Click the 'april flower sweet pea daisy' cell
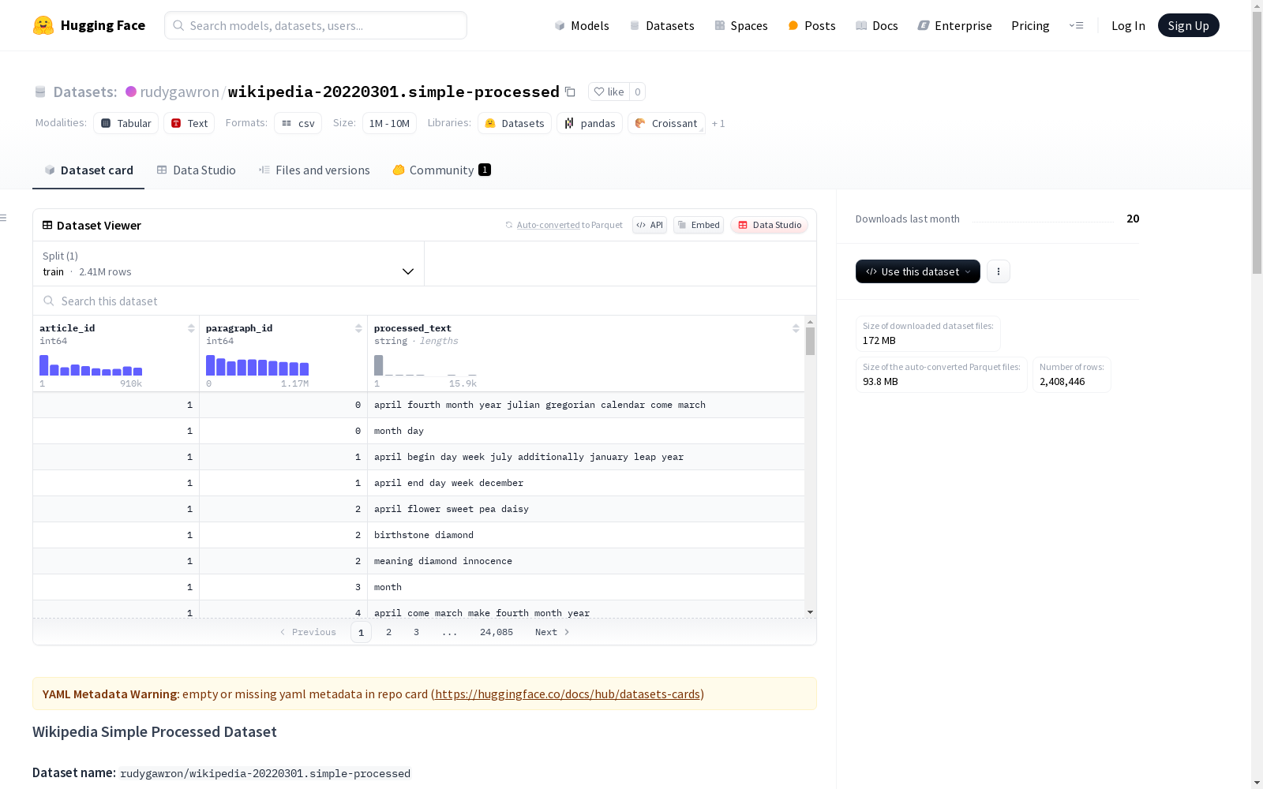The height and width of the screenshot is (789, 1263). [586, 509]
